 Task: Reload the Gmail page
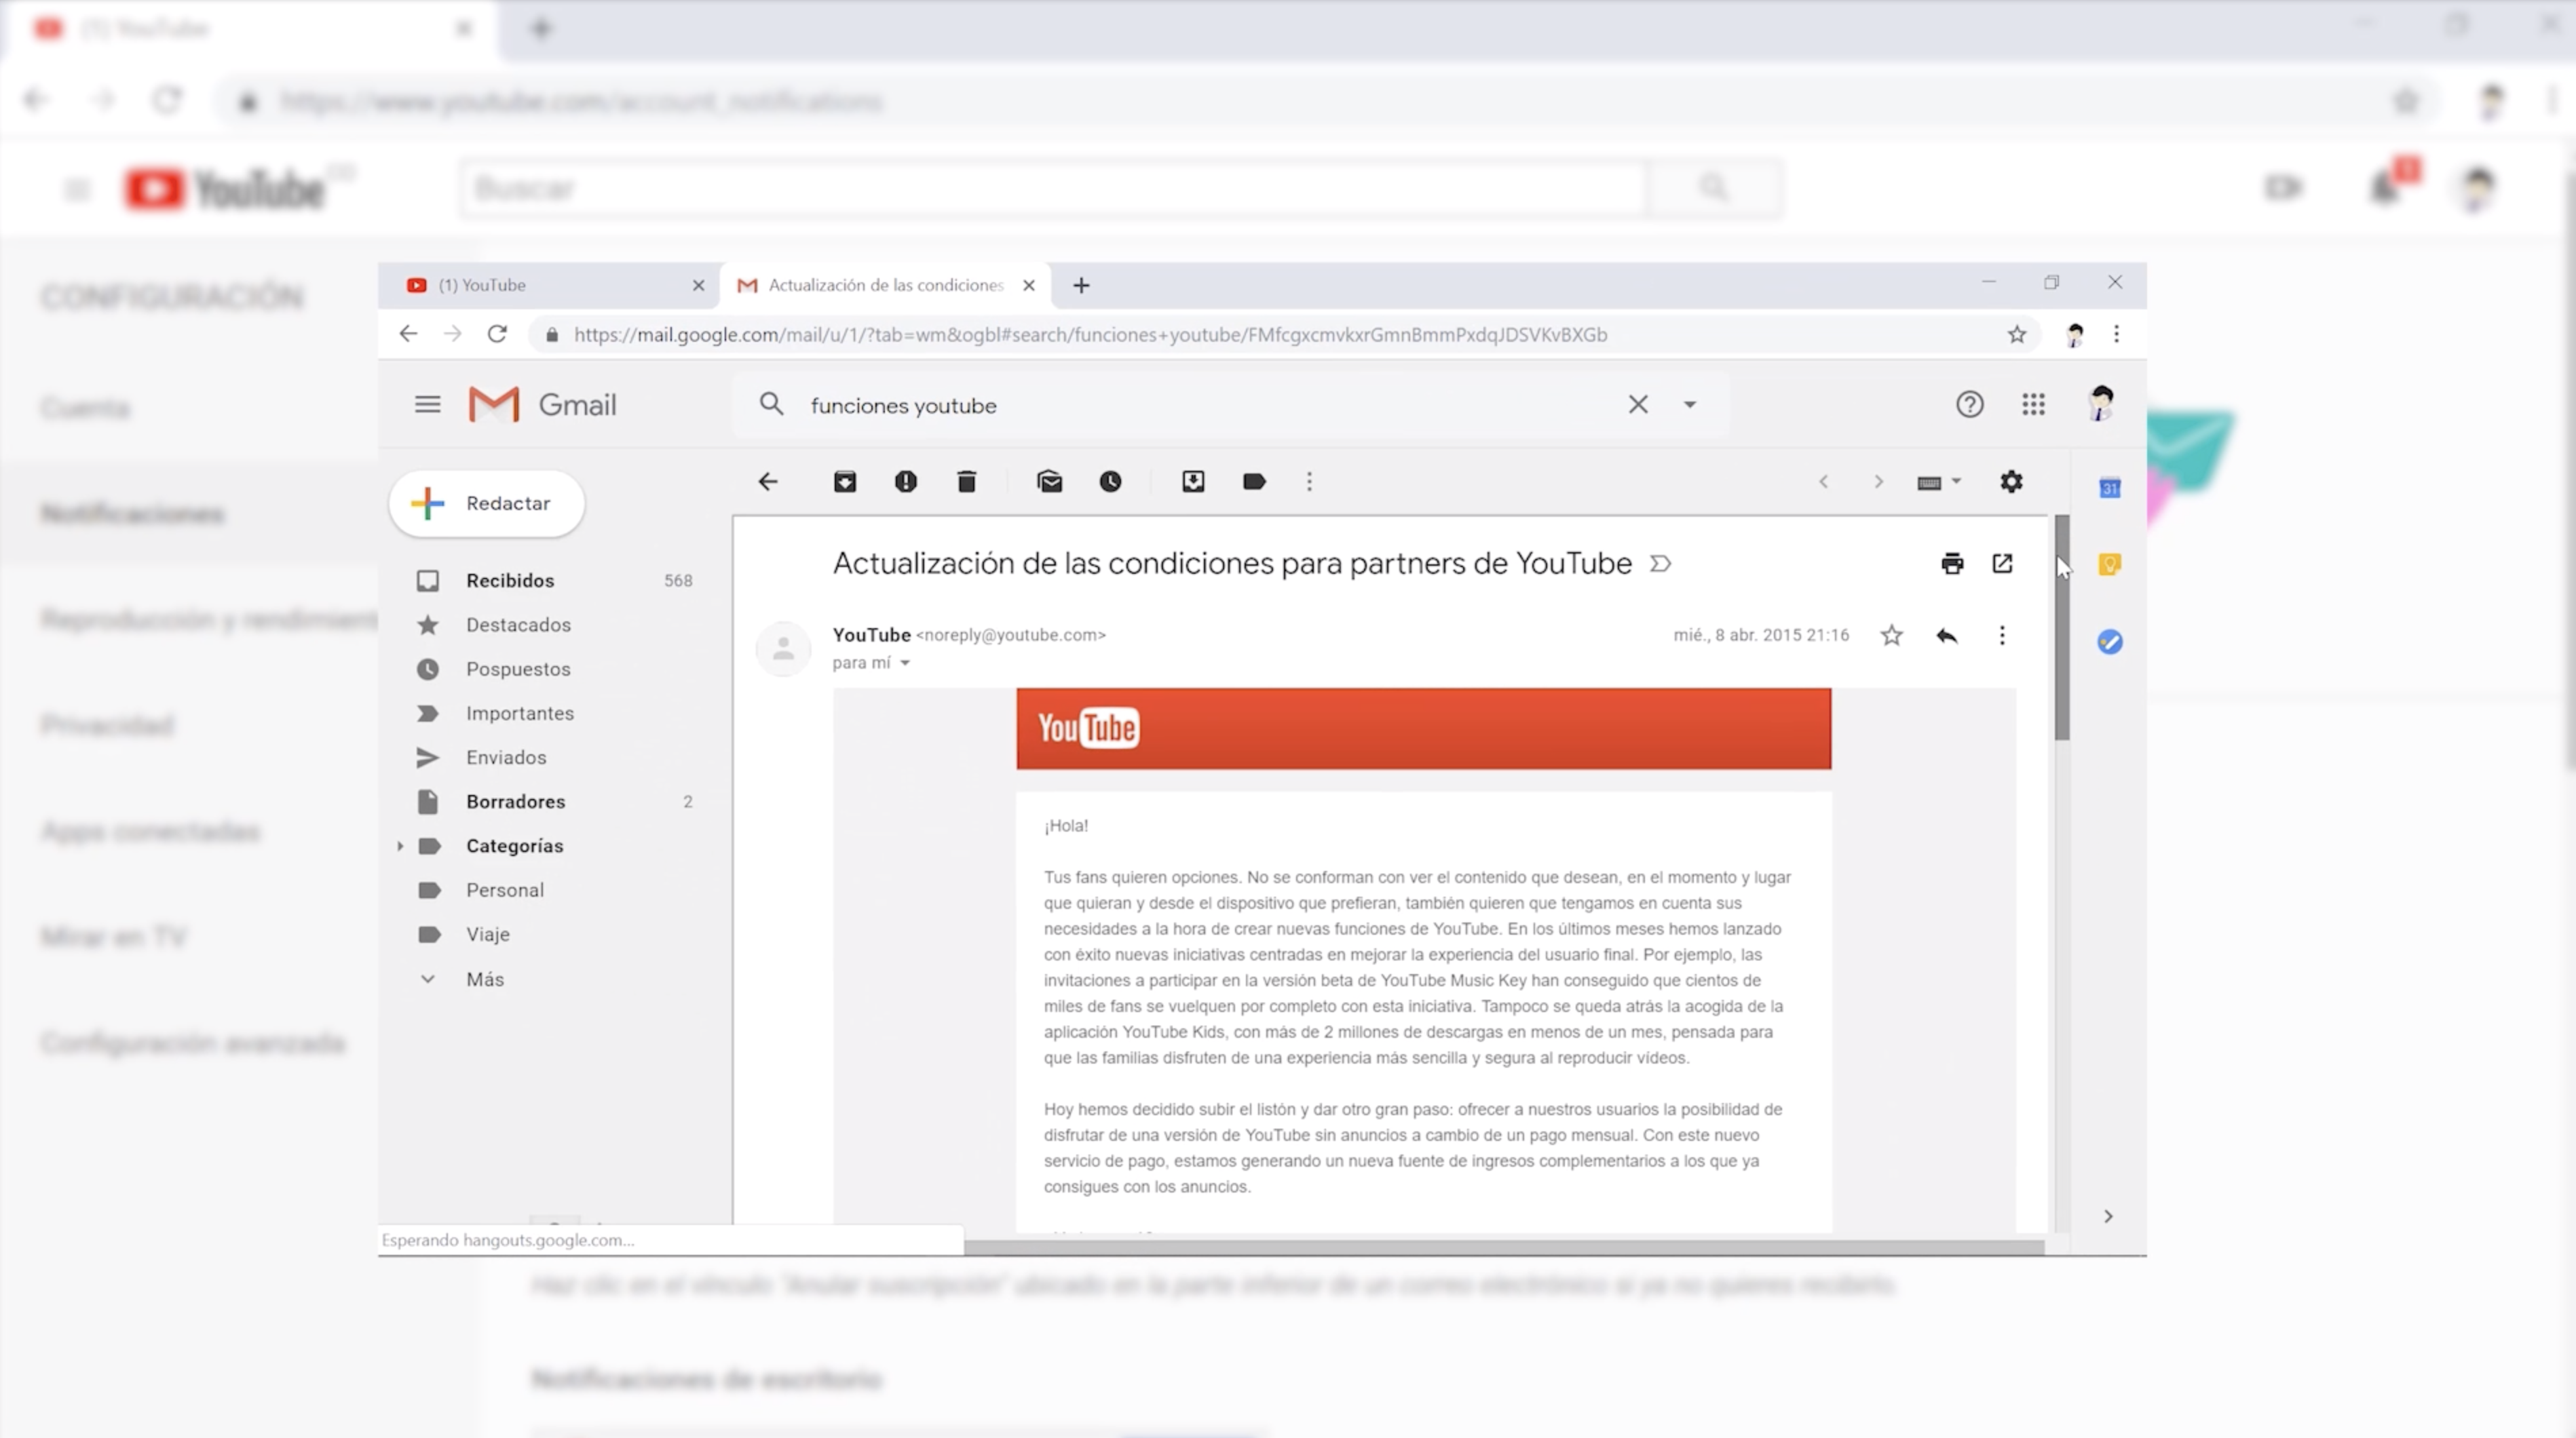497,335
